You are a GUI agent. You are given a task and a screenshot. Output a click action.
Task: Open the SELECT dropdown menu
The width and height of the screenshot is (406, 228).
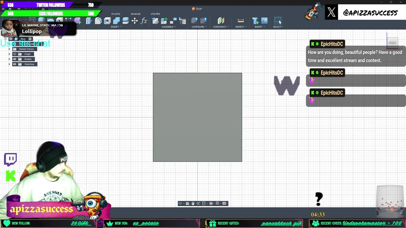[x=278, y=27]
